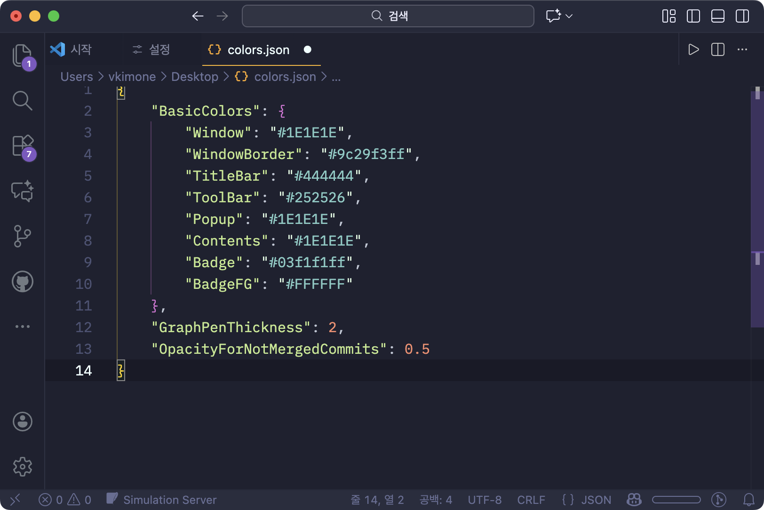Viewport: 764px width, 510px height.
Task: Expand the ellipsis breadcrumb after colors.json
Action: [336, 77]
